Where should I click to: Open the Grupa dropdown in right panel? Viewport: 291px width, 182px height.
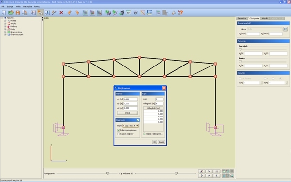pyautogui.click(x=265, y=29)
